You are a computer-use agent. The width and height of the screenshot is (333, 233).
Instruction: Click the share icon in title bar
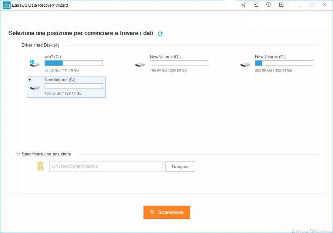point(243,5)
